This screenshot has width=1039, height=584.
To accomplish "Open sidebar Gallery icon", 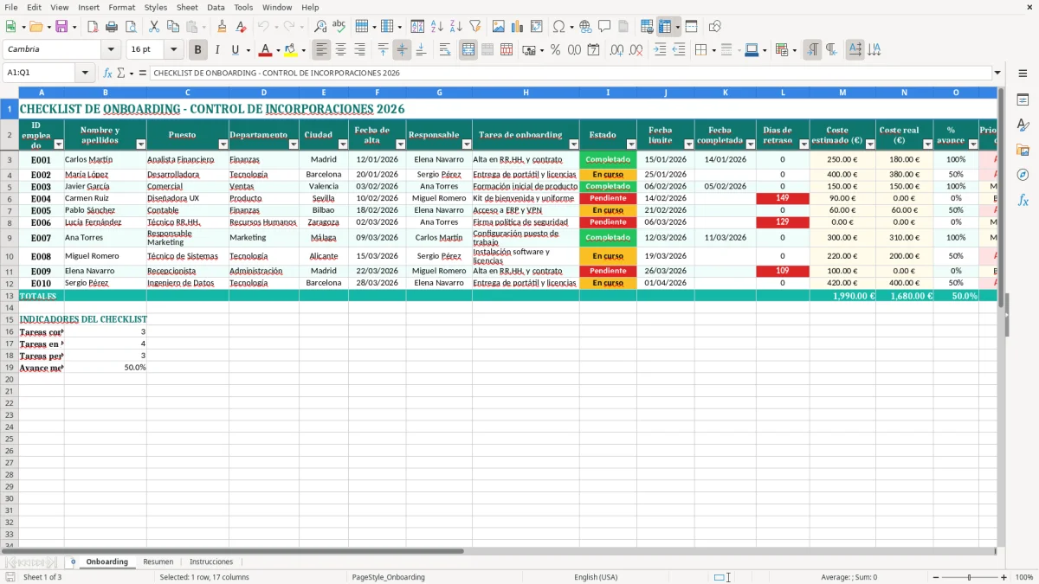I will click(1023, 150).
